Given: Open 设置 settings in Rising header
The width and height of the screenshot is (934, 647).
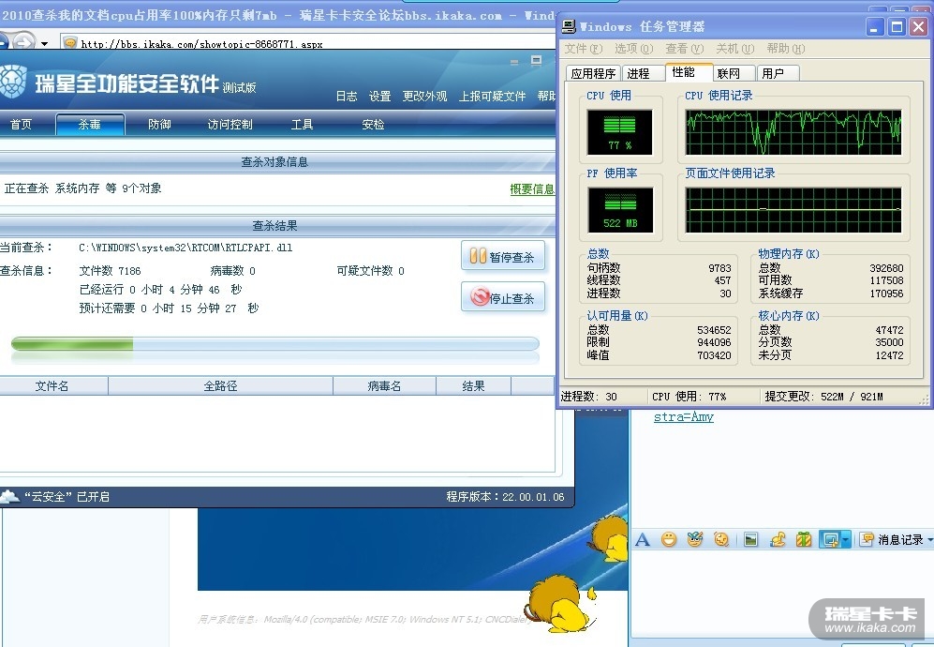Looking at the screenshot, I should (x=379, y=96).
